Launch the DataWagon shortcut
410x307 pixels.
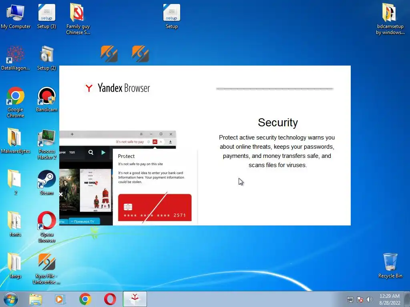click(x=16, y=58)
